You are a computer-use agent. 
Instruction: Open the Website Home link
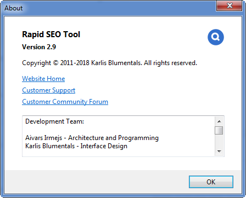(43, 79)
